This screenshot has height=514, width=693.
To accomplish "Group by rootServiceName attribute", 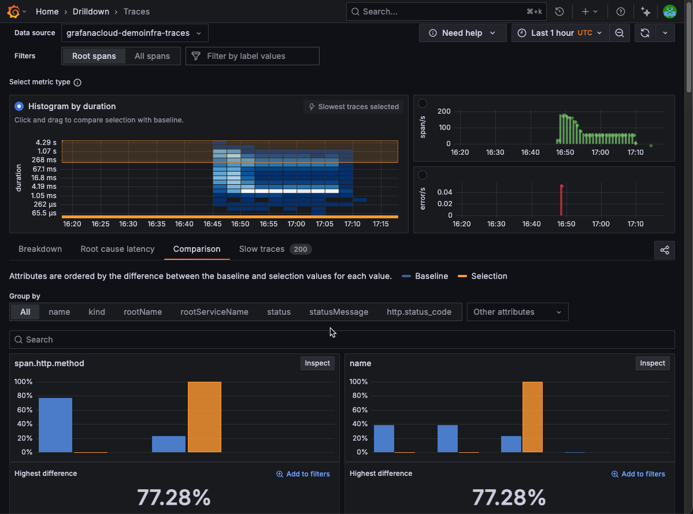I will pos(214,312).
